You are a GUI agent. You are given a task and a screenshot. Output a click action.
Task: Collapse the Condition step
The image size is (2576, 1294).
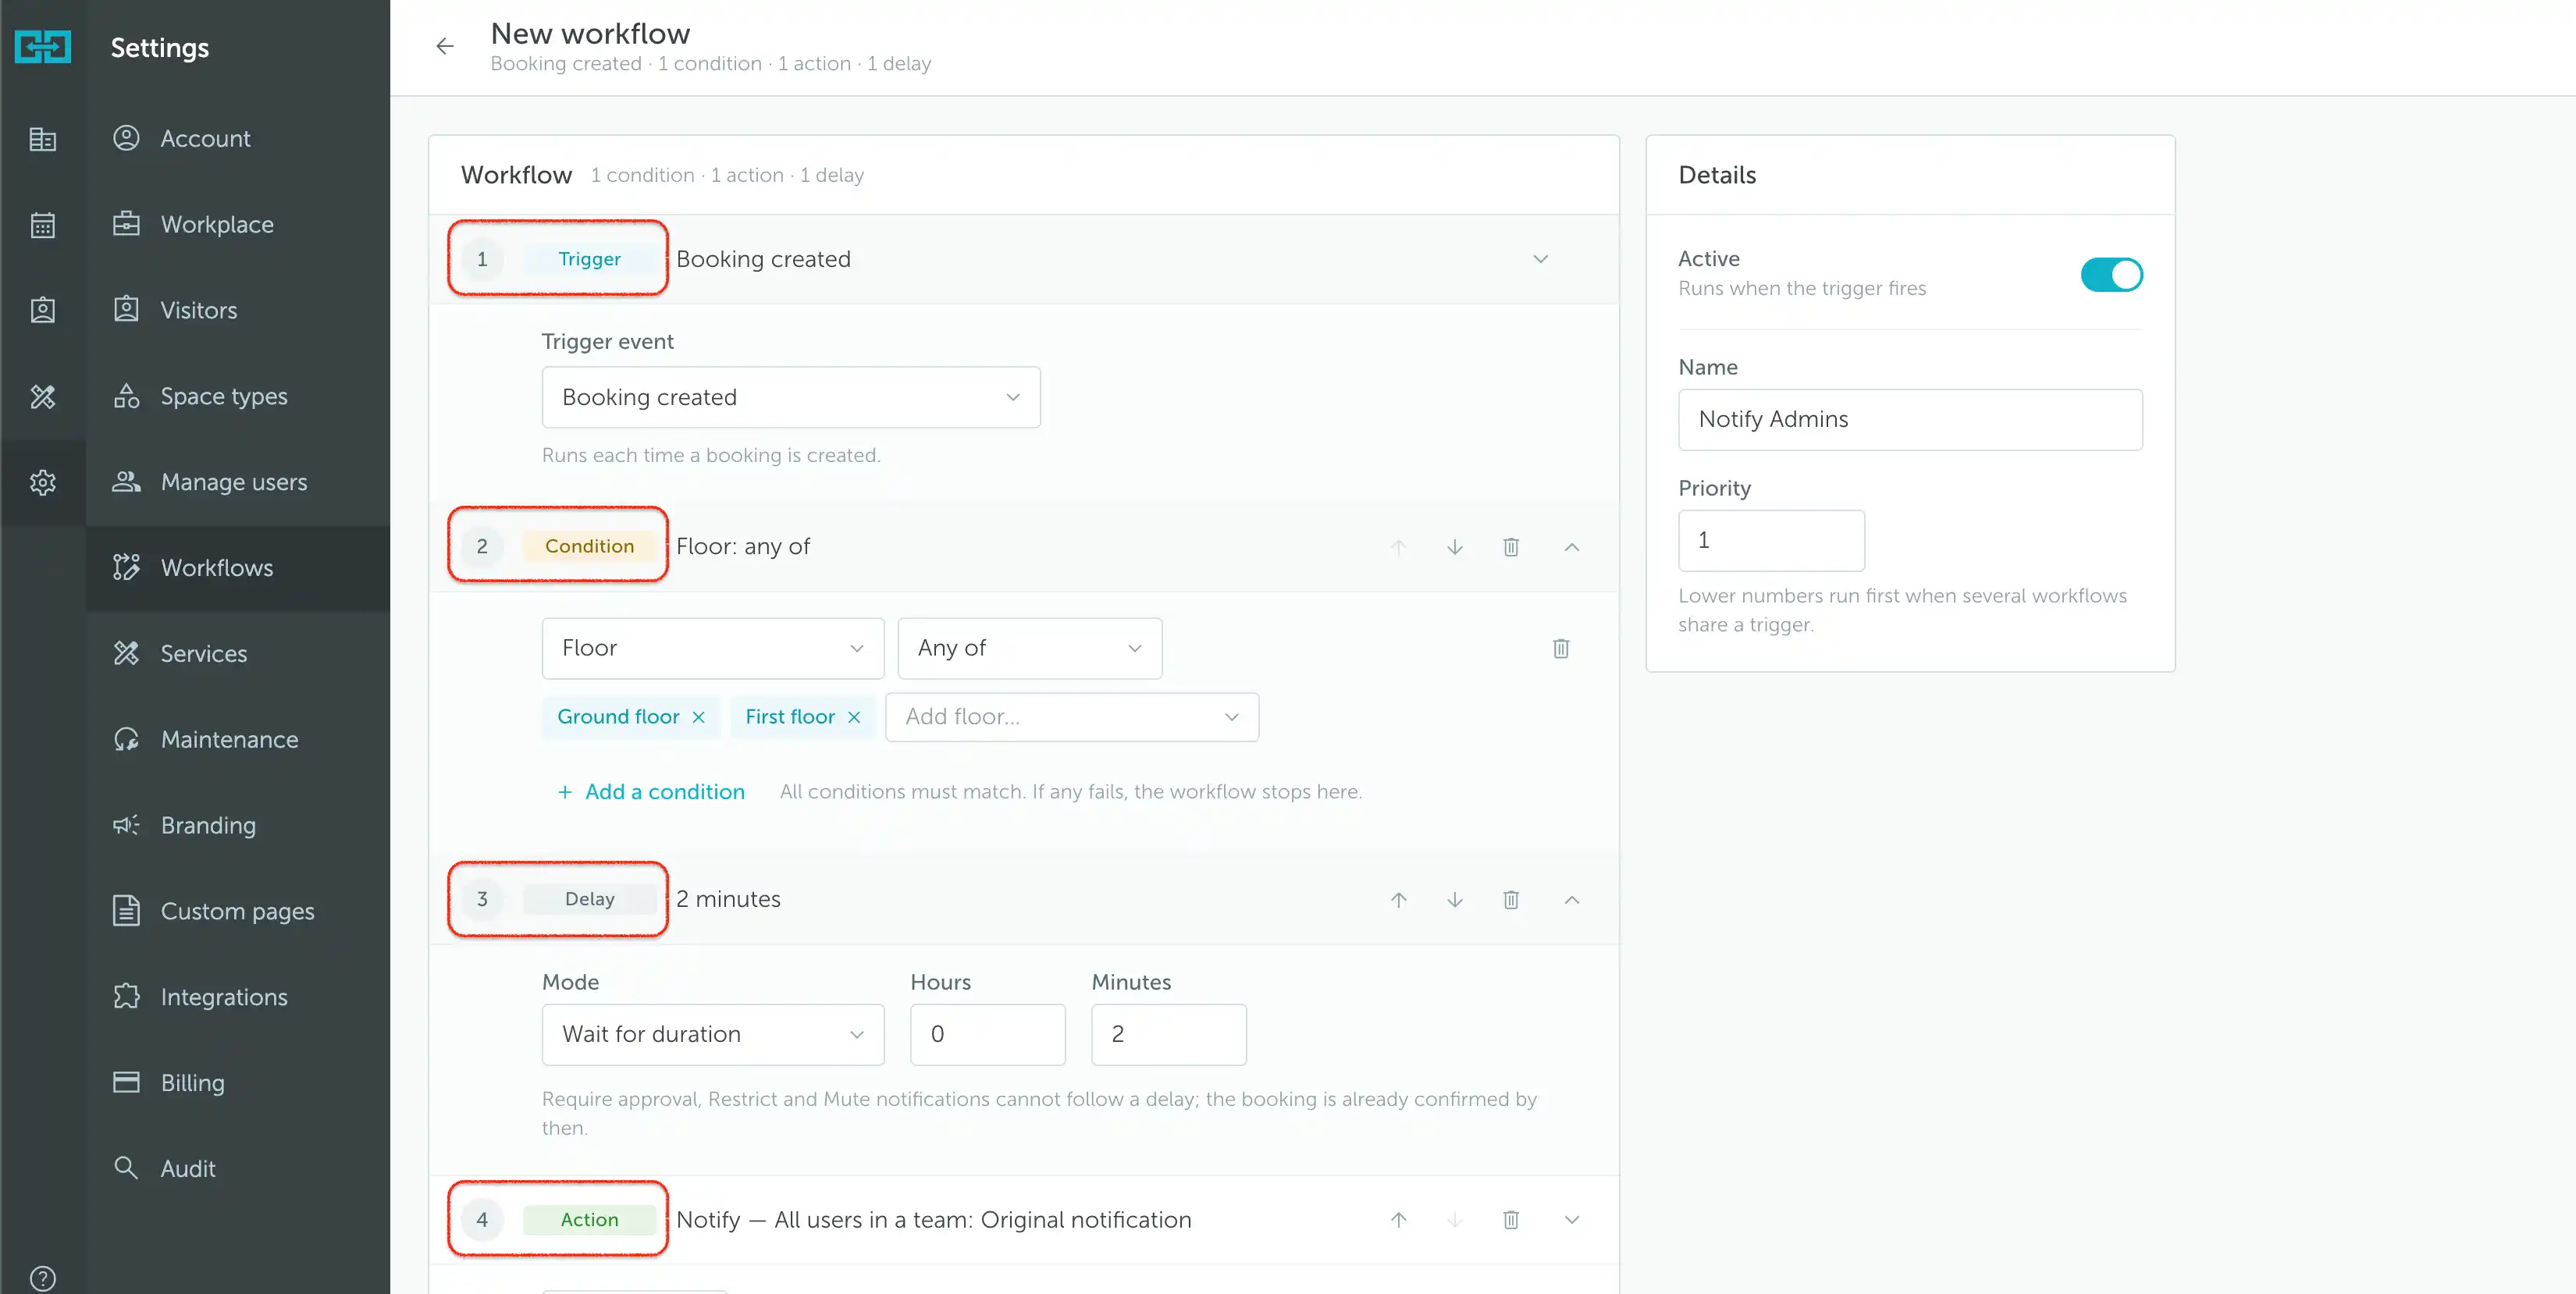[x=1572, y=547]
